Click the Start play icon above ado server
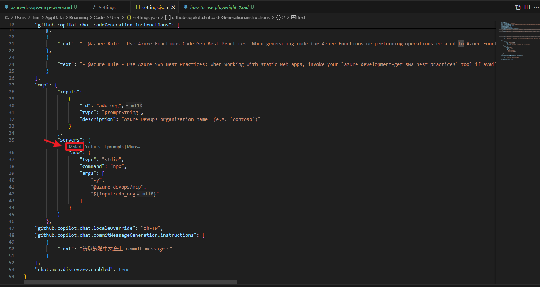 click(x=71, y=147)
